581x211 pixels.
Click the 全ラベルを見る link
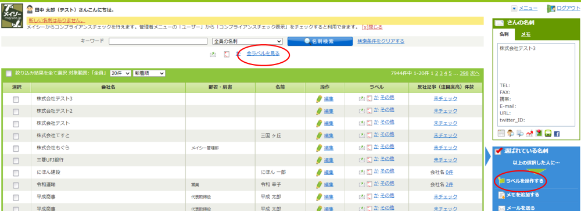tap(263, 53)
